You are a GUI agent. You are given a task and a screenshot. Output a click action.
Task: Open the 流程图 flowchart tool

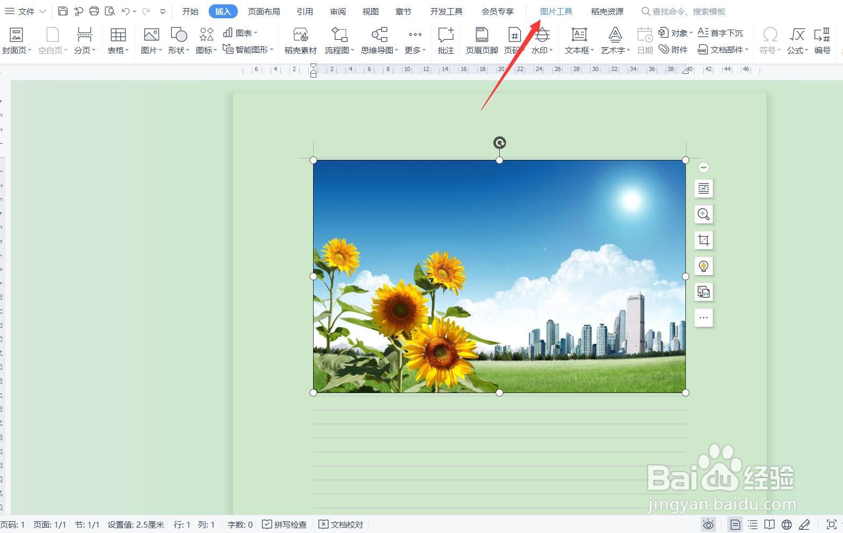coord(339,41)
